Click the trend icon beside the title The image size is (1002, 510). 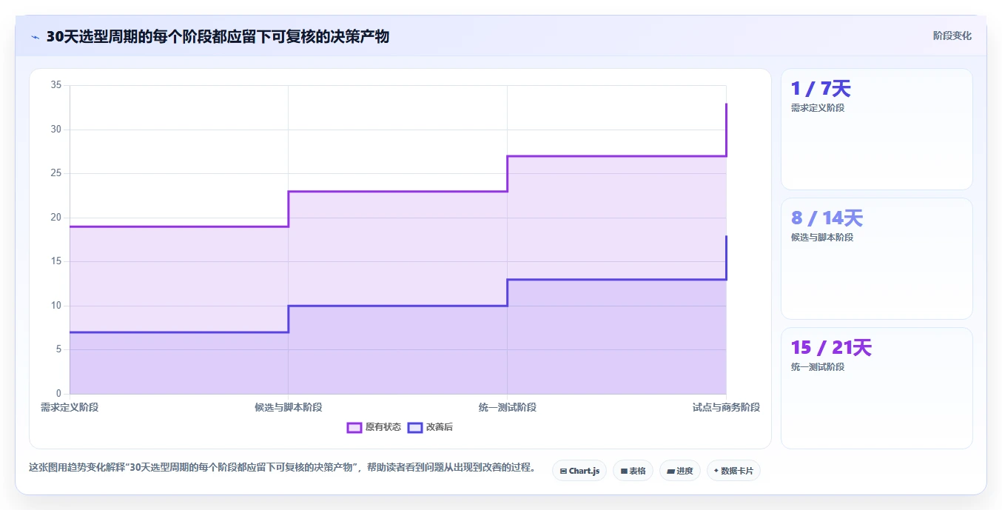(x=35, y=37)
